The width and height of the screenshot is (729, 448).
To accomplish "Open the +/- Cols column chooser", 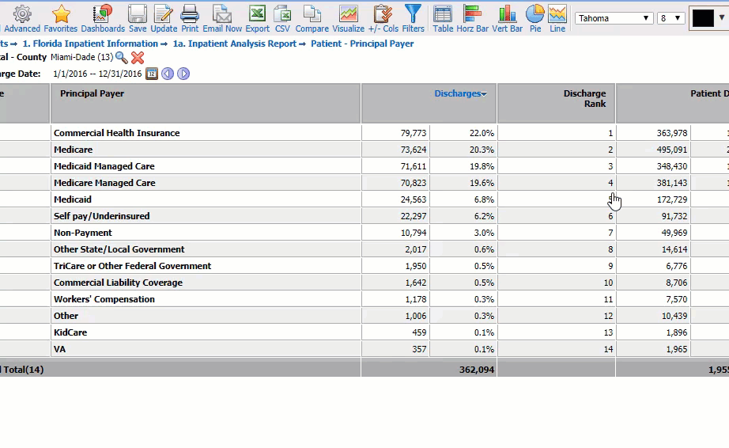I will [x=383, y=19].
